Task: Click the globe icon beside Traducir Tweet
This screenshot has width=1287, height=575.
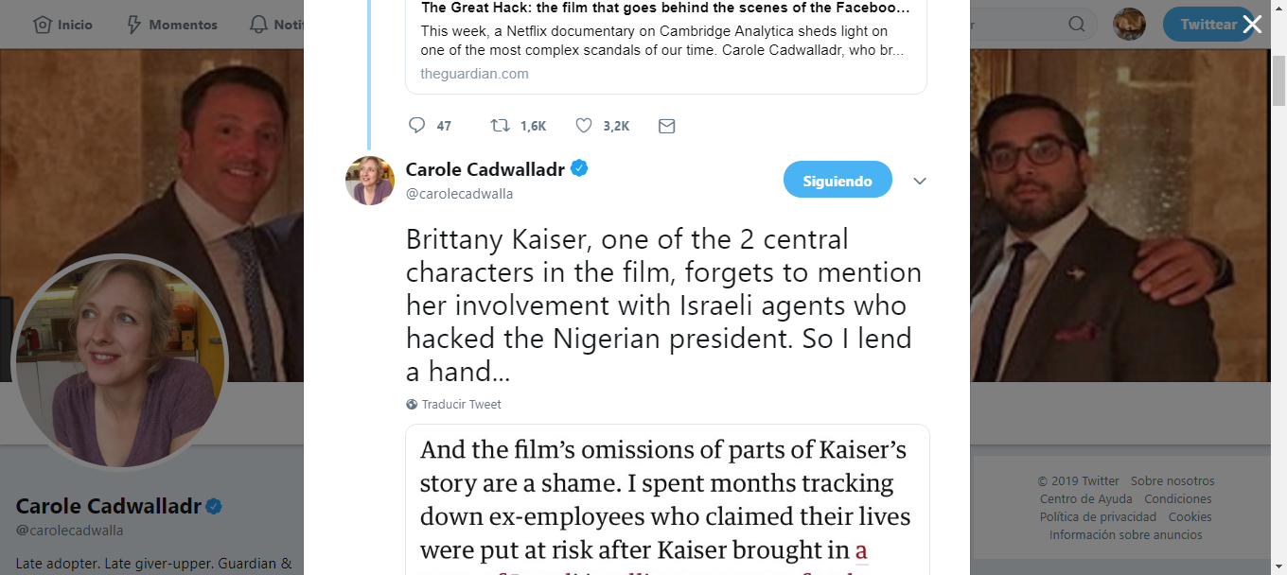Action: point(412,405)
